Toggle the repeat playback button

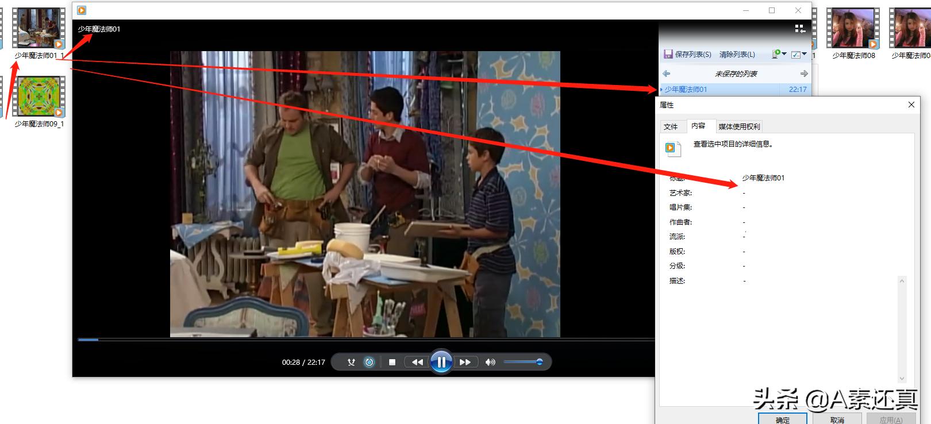(370, 363)
